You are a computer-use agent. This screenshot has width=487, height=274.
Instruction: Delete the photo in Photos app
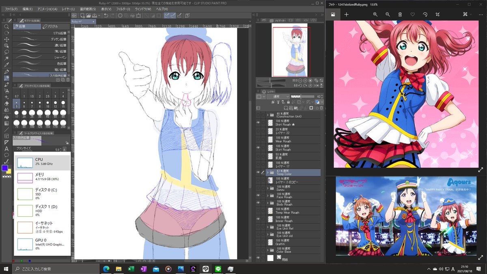coord(400,14)
